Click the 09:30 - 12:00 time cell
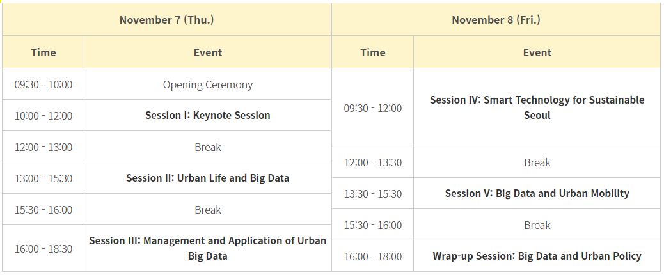The height and width of the screenshot is (275, 664). click(372, 107)
